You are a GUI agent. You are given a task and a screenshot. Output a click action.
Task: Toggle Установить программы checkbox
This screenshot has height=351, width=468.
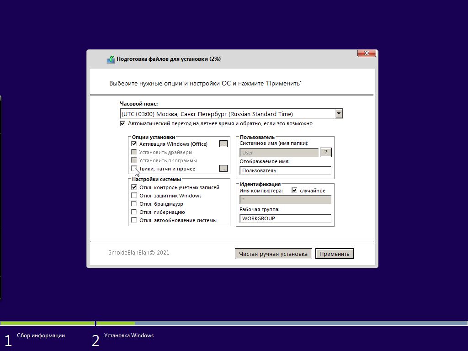(x=134, y=160)
